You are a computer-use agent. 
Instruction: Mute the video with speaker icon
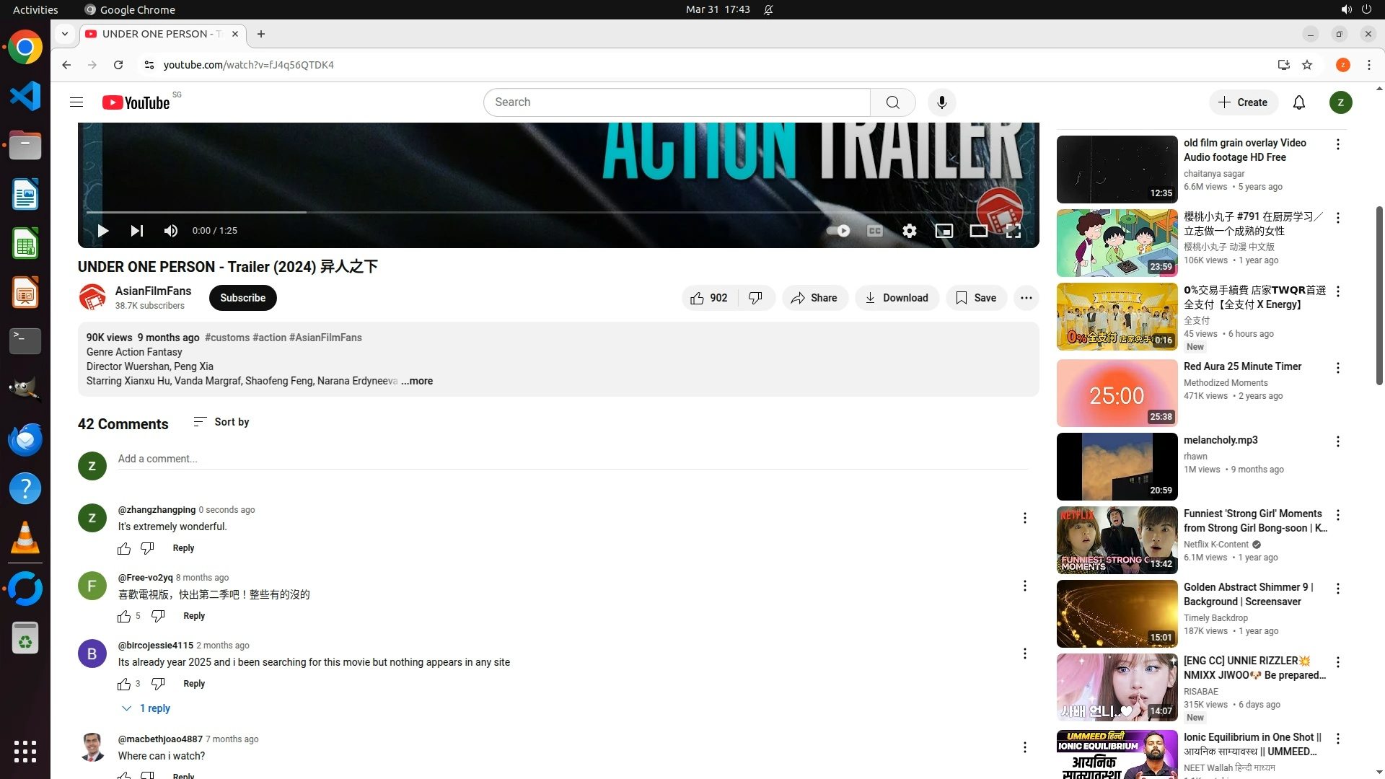click(x=171, y=231)
